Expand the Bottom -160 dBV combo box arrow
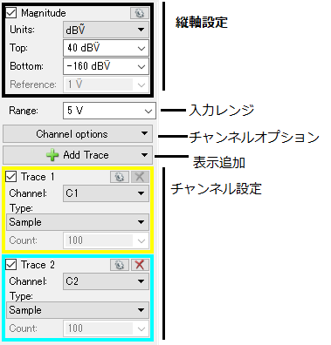Viewport: 331px width, 345px height. point(141,66)
